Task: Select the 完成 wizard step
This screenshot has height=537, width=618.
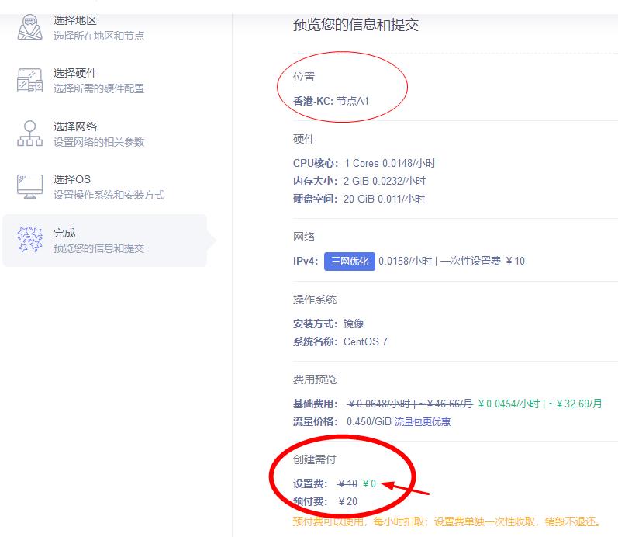Action: point(105,241)
